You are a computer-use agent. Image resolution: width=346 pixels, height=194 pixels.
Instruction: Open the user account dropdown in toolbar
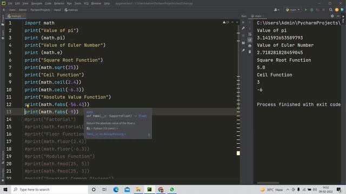pos(276,10)
